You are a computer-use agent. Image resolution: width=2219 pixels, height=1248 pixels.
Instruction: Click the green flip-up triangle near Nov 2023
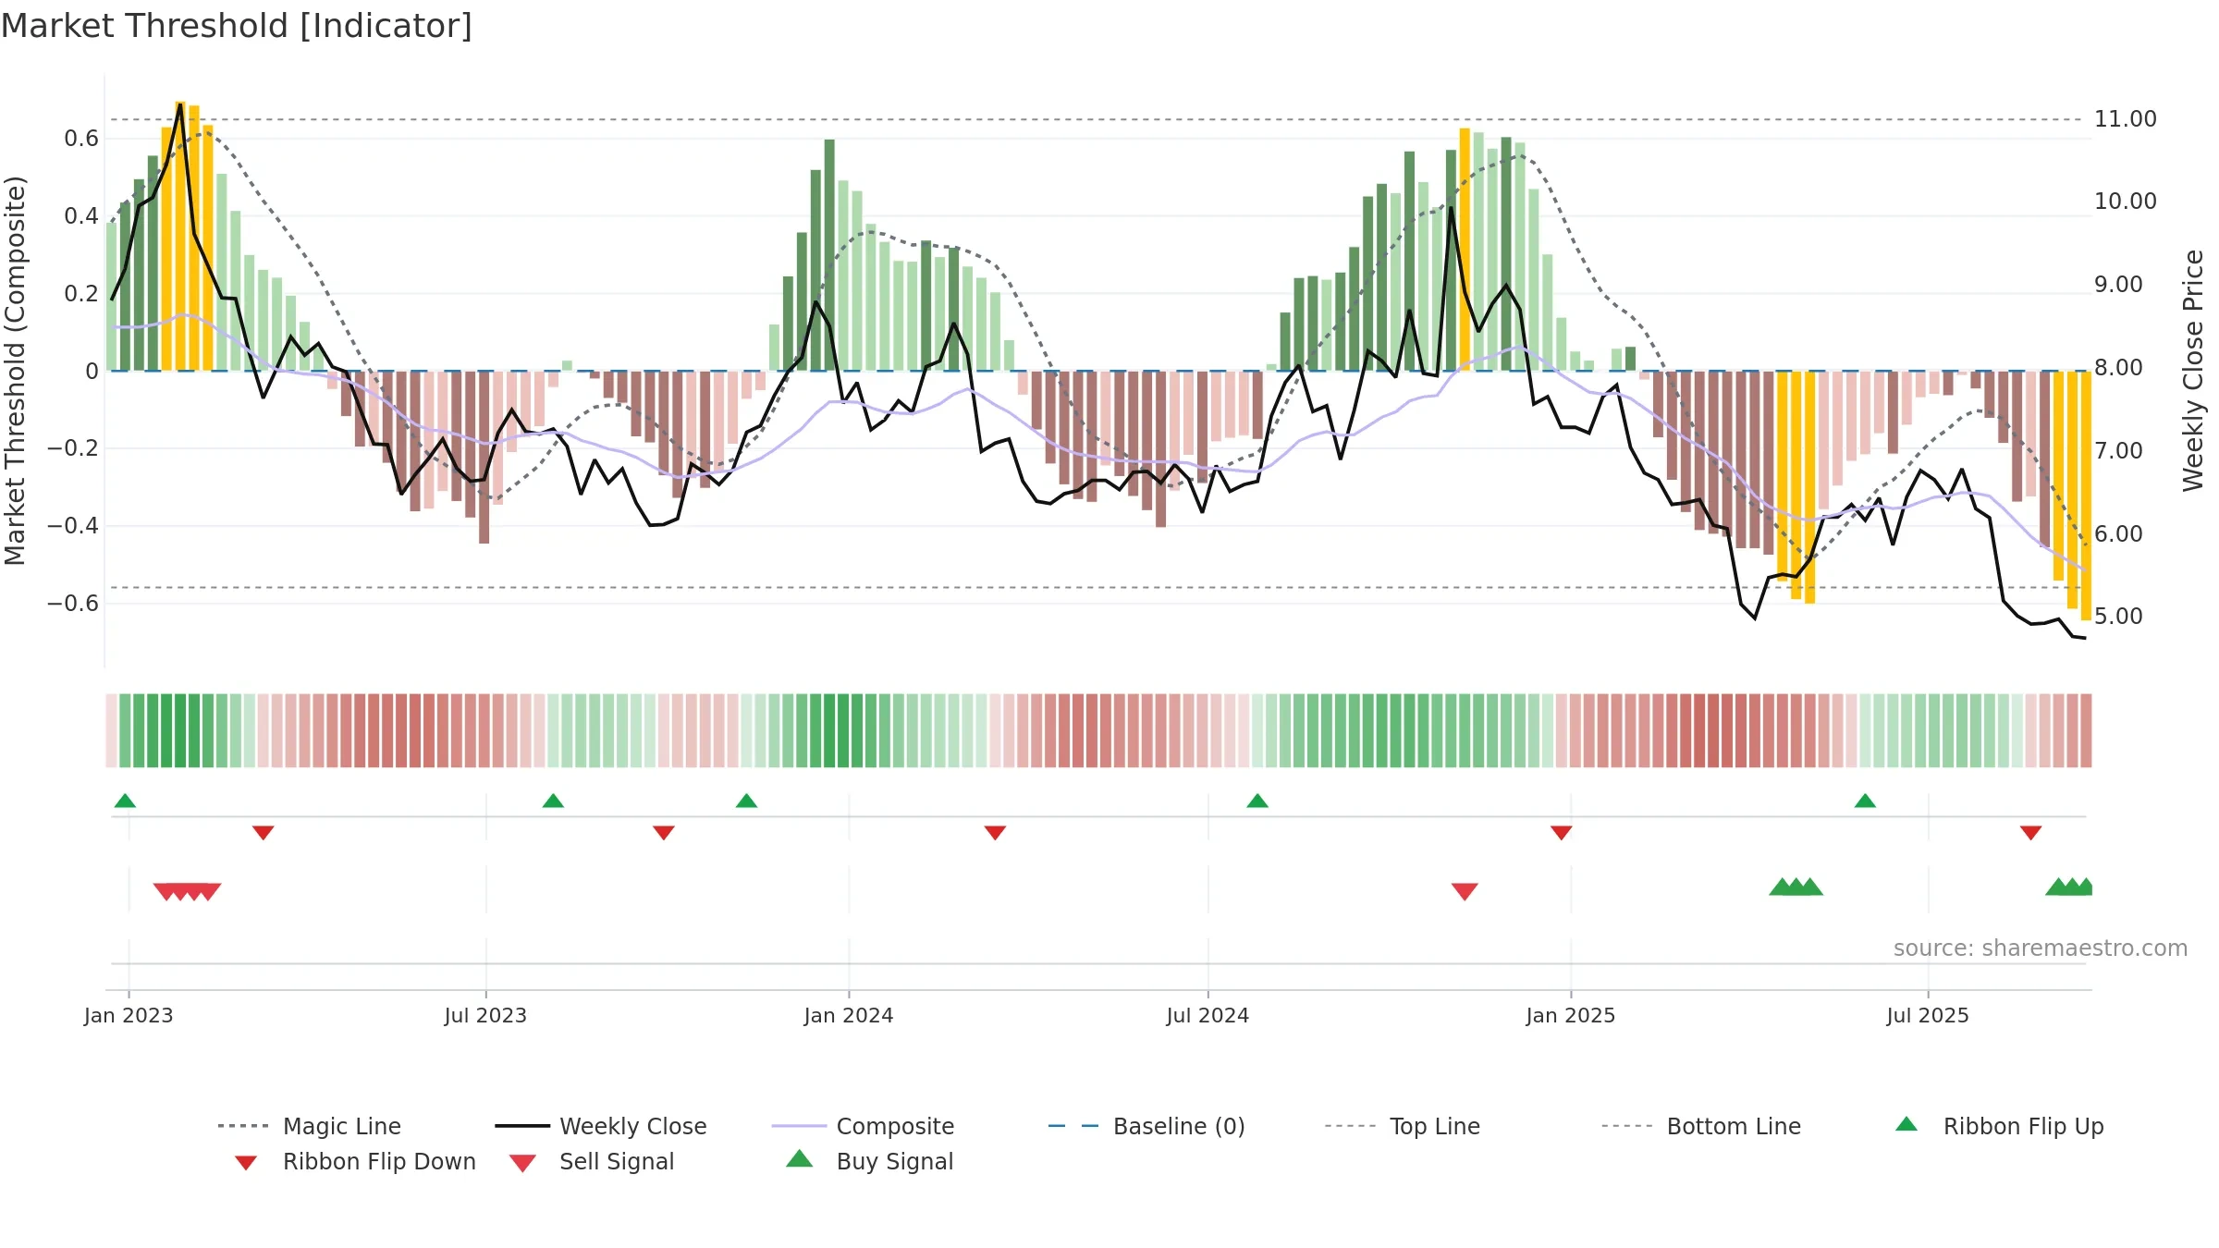coord(746,801)
